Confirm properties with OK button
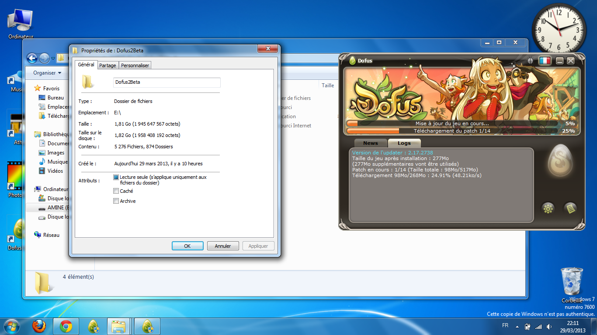The width and height of the screenshot is (597, 335). [187, 246]
